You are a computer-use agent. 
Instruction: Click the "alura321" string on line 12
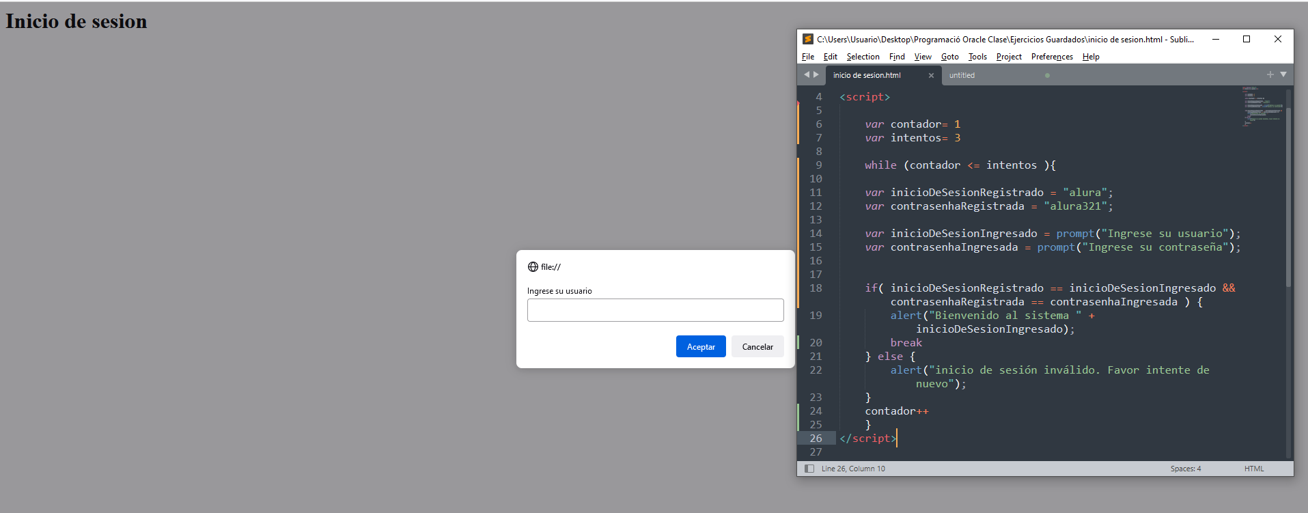(x=1076, y=206)
